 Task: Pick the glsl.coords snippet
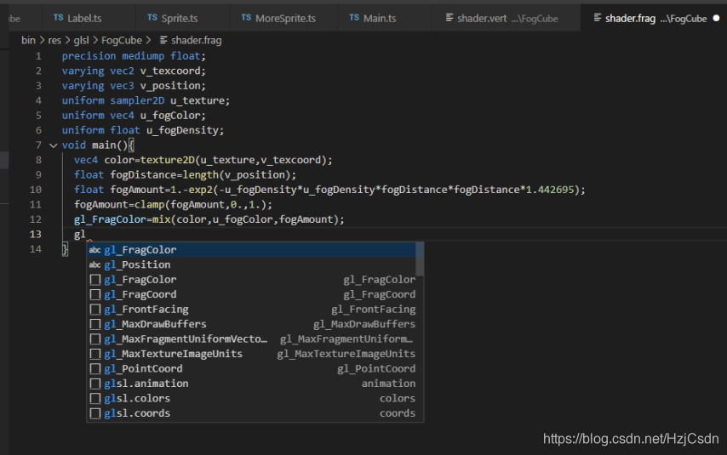tap(251, 412)
